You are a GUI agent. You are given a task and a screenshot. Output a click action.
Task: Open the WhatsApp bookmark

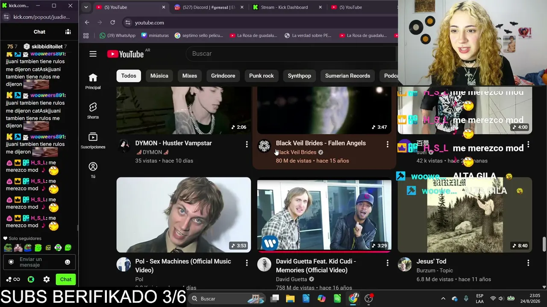point(118,36)
